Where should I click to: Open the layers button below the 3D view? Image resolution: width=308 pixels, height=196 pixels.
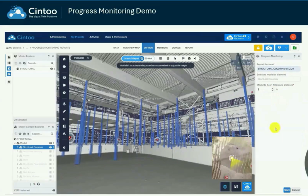(x=225, y=187)
